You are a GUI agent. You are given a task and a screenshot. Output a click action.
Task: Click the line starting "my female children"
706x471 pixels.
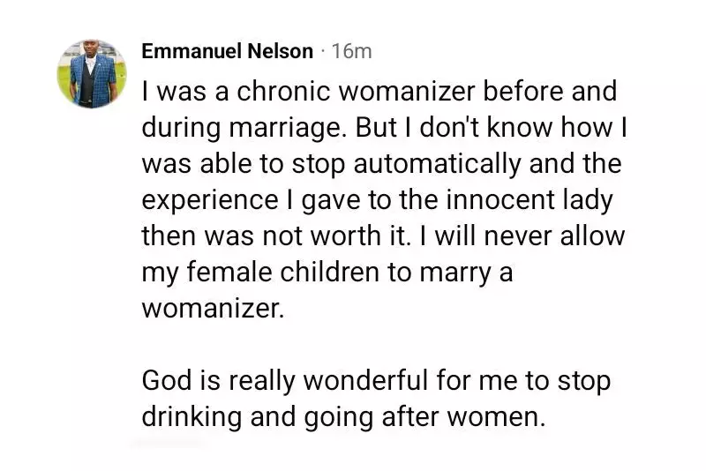pos(327,273)
